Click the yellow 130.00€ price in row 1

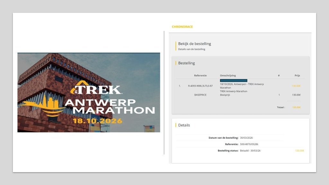(x=296, y=86)
